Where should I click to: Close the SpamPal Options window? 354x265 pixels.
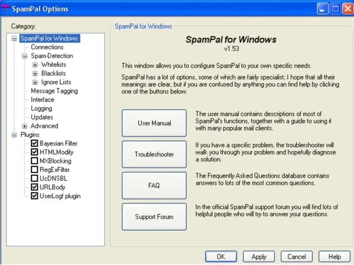point(348,9)
